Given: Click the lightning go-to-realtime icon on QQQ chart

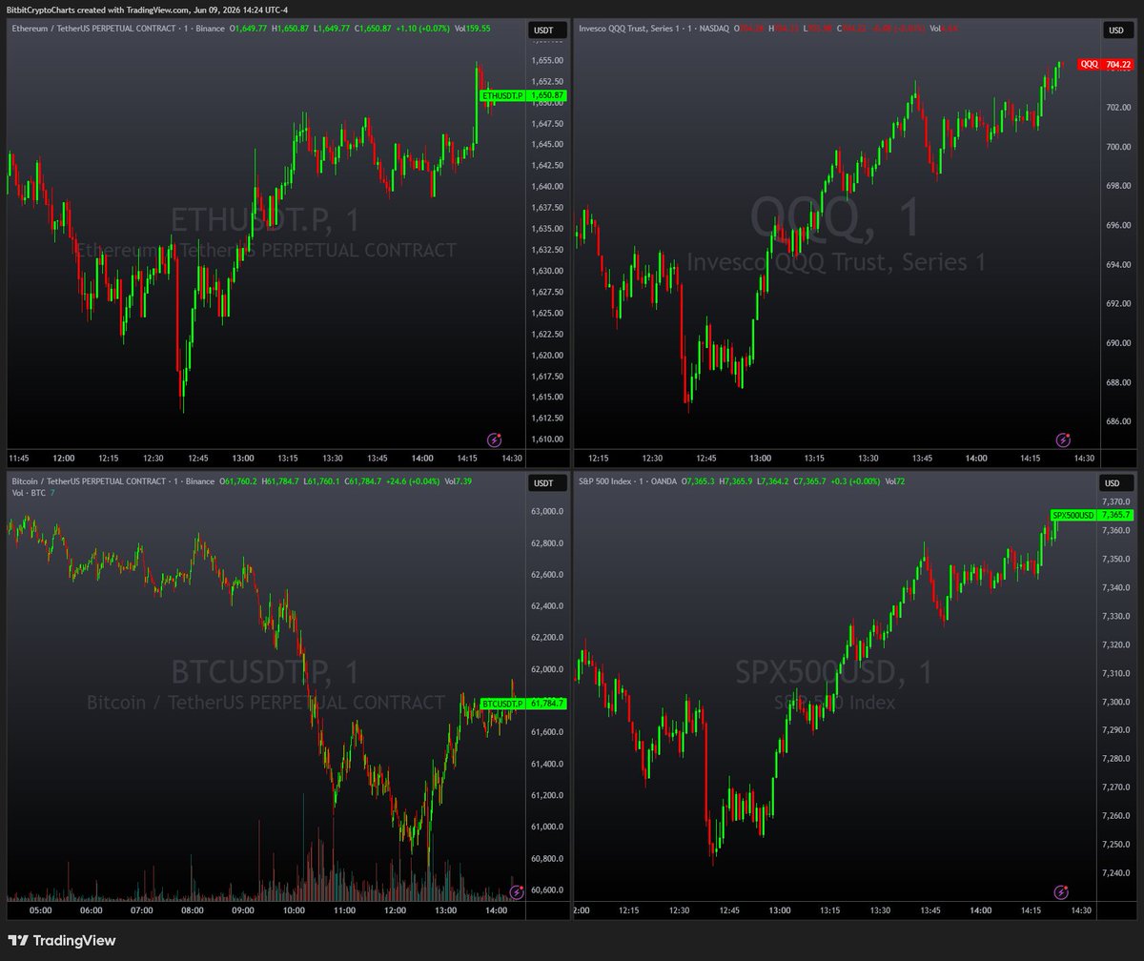Looking at the screenshot, I should pyautogui.click(x=1063, y=440).
